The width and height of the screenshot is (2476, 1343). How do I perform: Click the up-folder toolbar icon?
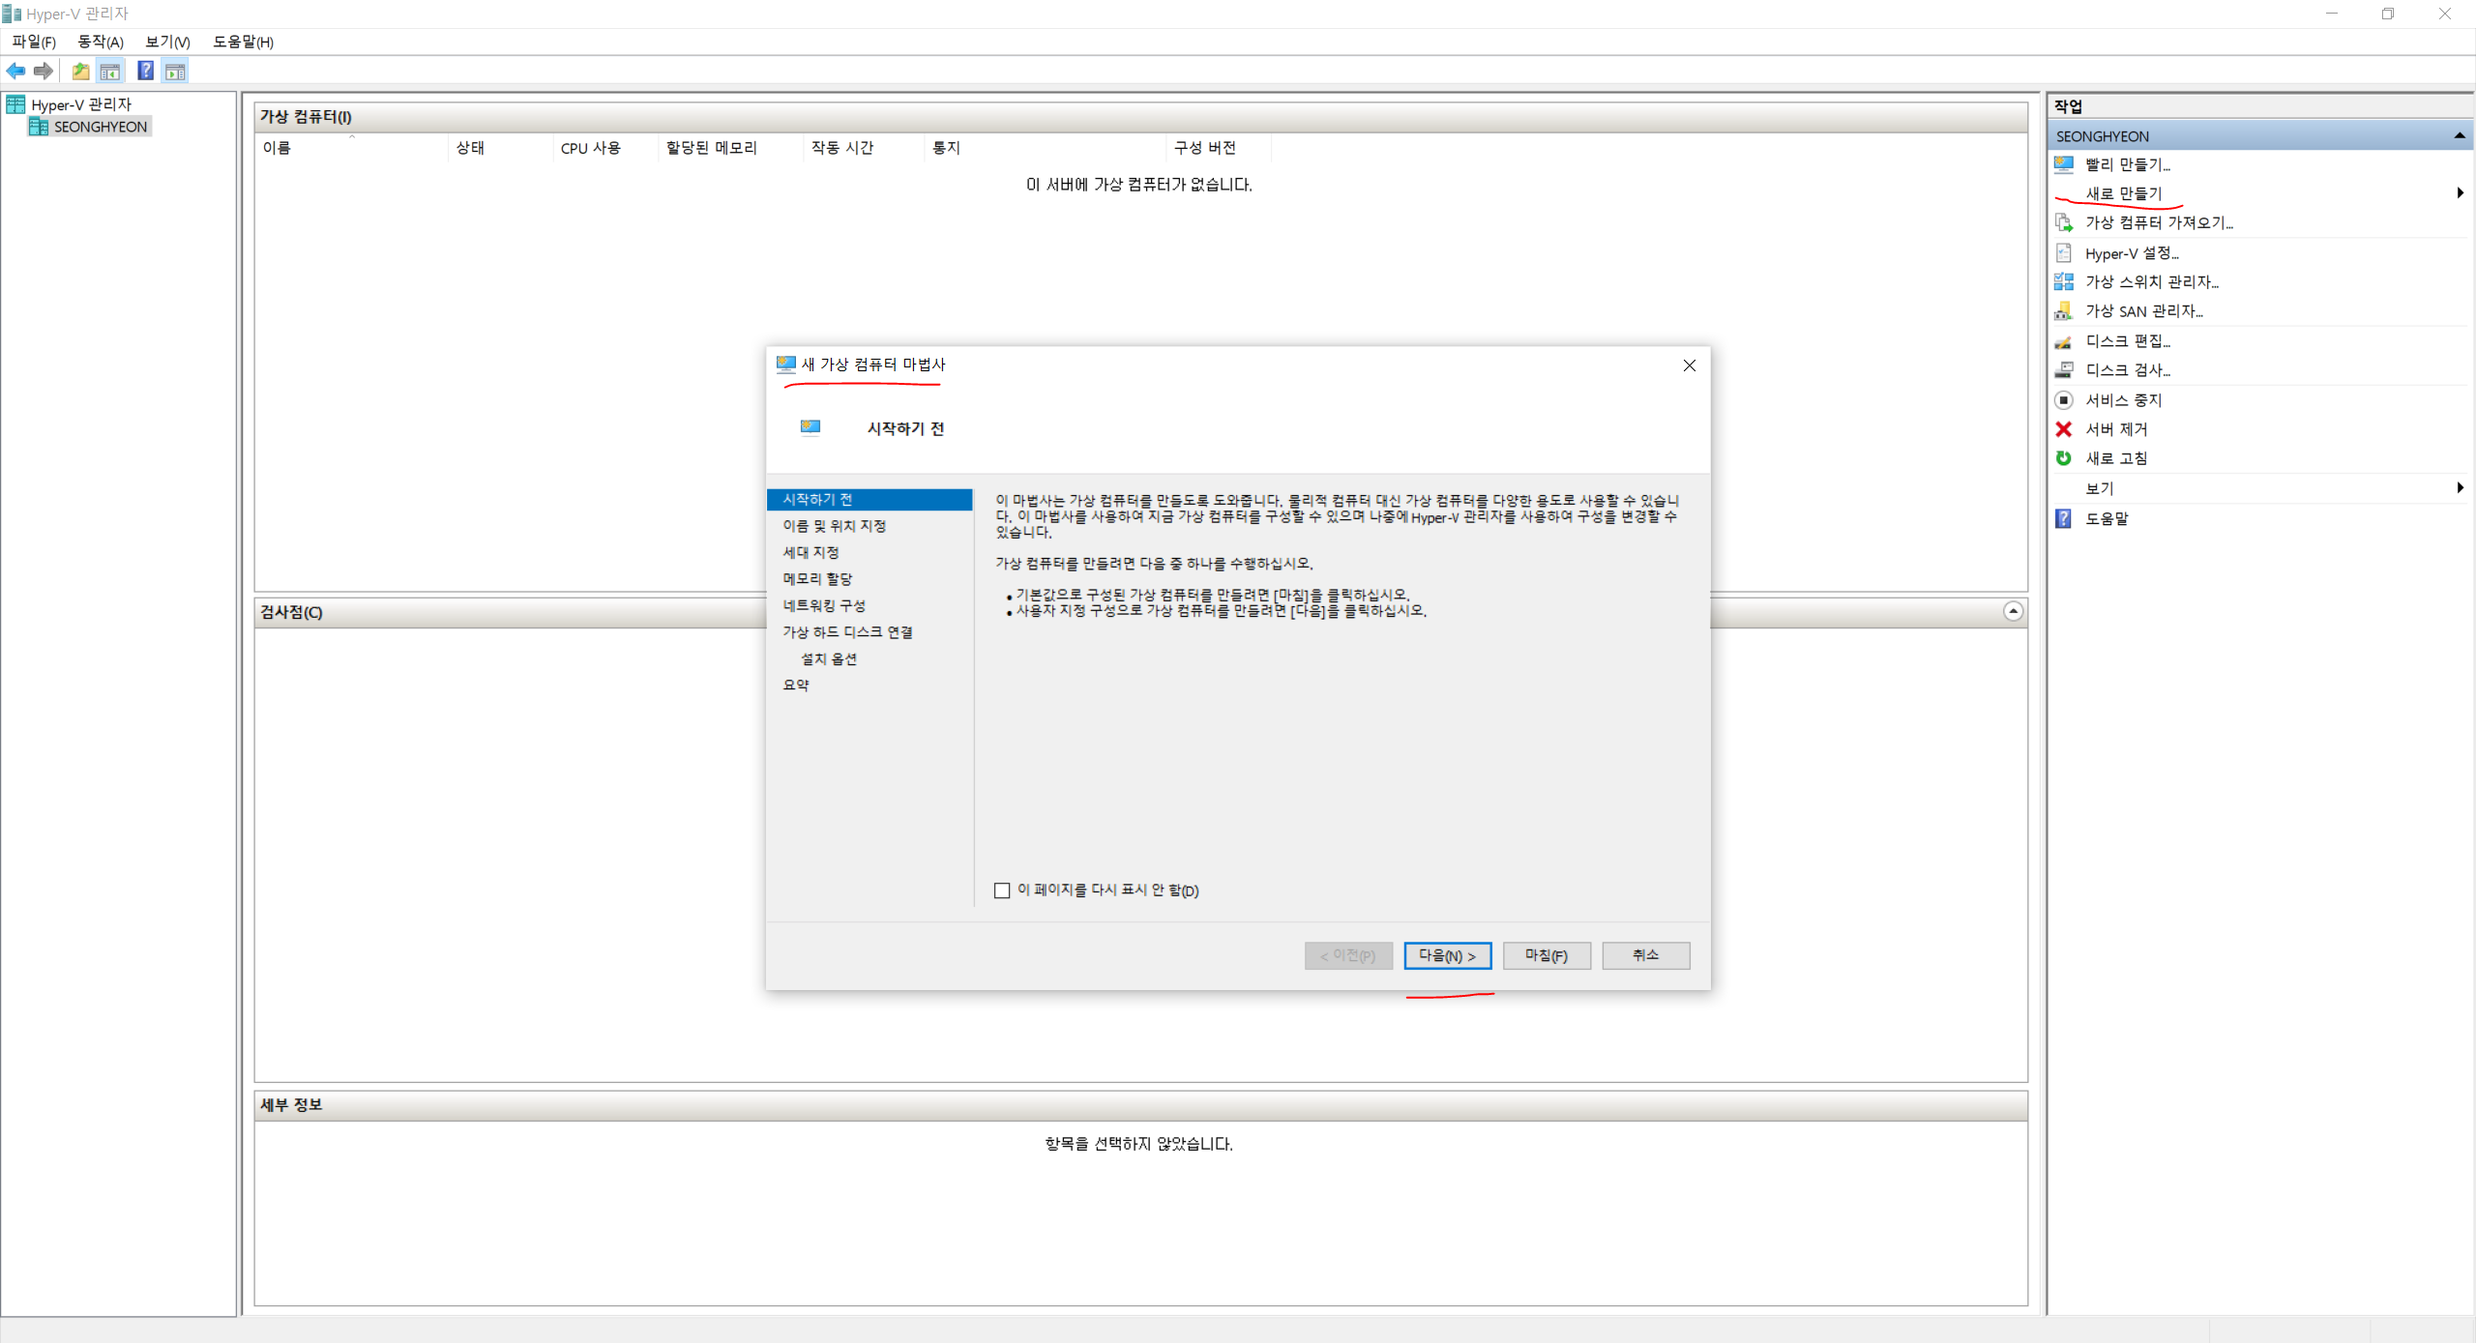[x=80, y=71]
